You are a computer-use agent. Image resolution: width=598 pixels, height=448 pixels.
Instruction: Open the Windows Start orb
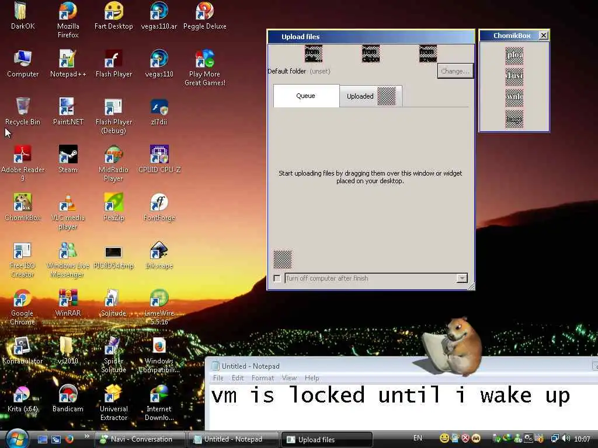pyautogui.click(x=17, y=438)
